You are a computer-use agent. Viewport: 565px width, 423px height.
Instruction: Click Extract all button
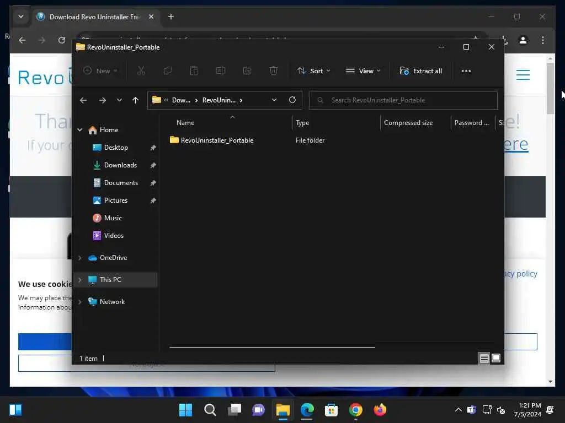(421, 71)
